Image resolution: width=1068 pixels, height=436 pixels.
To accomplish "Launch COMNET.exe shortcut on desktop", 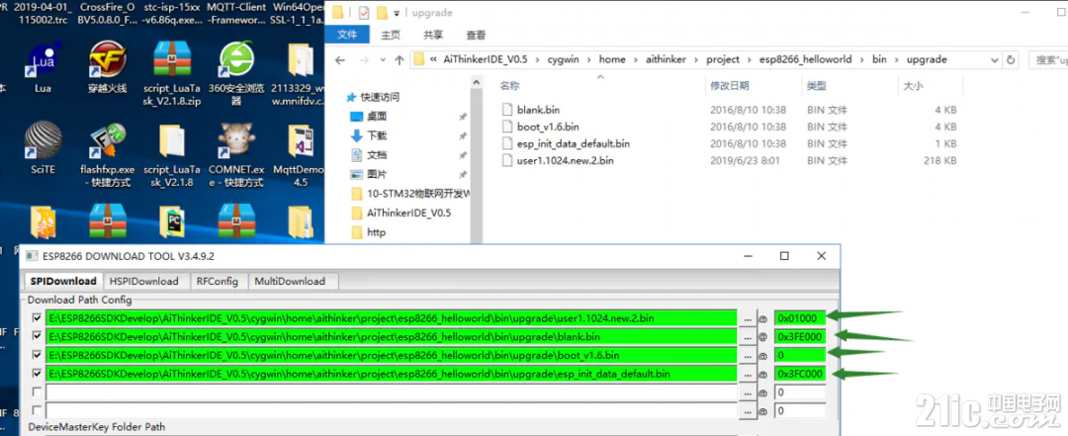I will 235,156.
